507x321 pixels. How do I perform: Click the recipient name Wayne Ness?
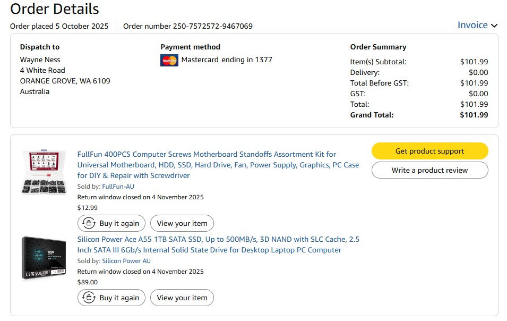pyautogui.click(x=40, y=60)
